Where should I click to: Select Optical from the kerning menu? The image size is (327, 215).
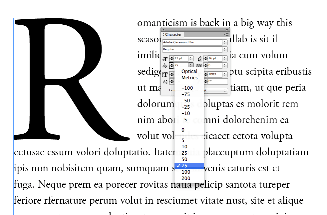189,71
